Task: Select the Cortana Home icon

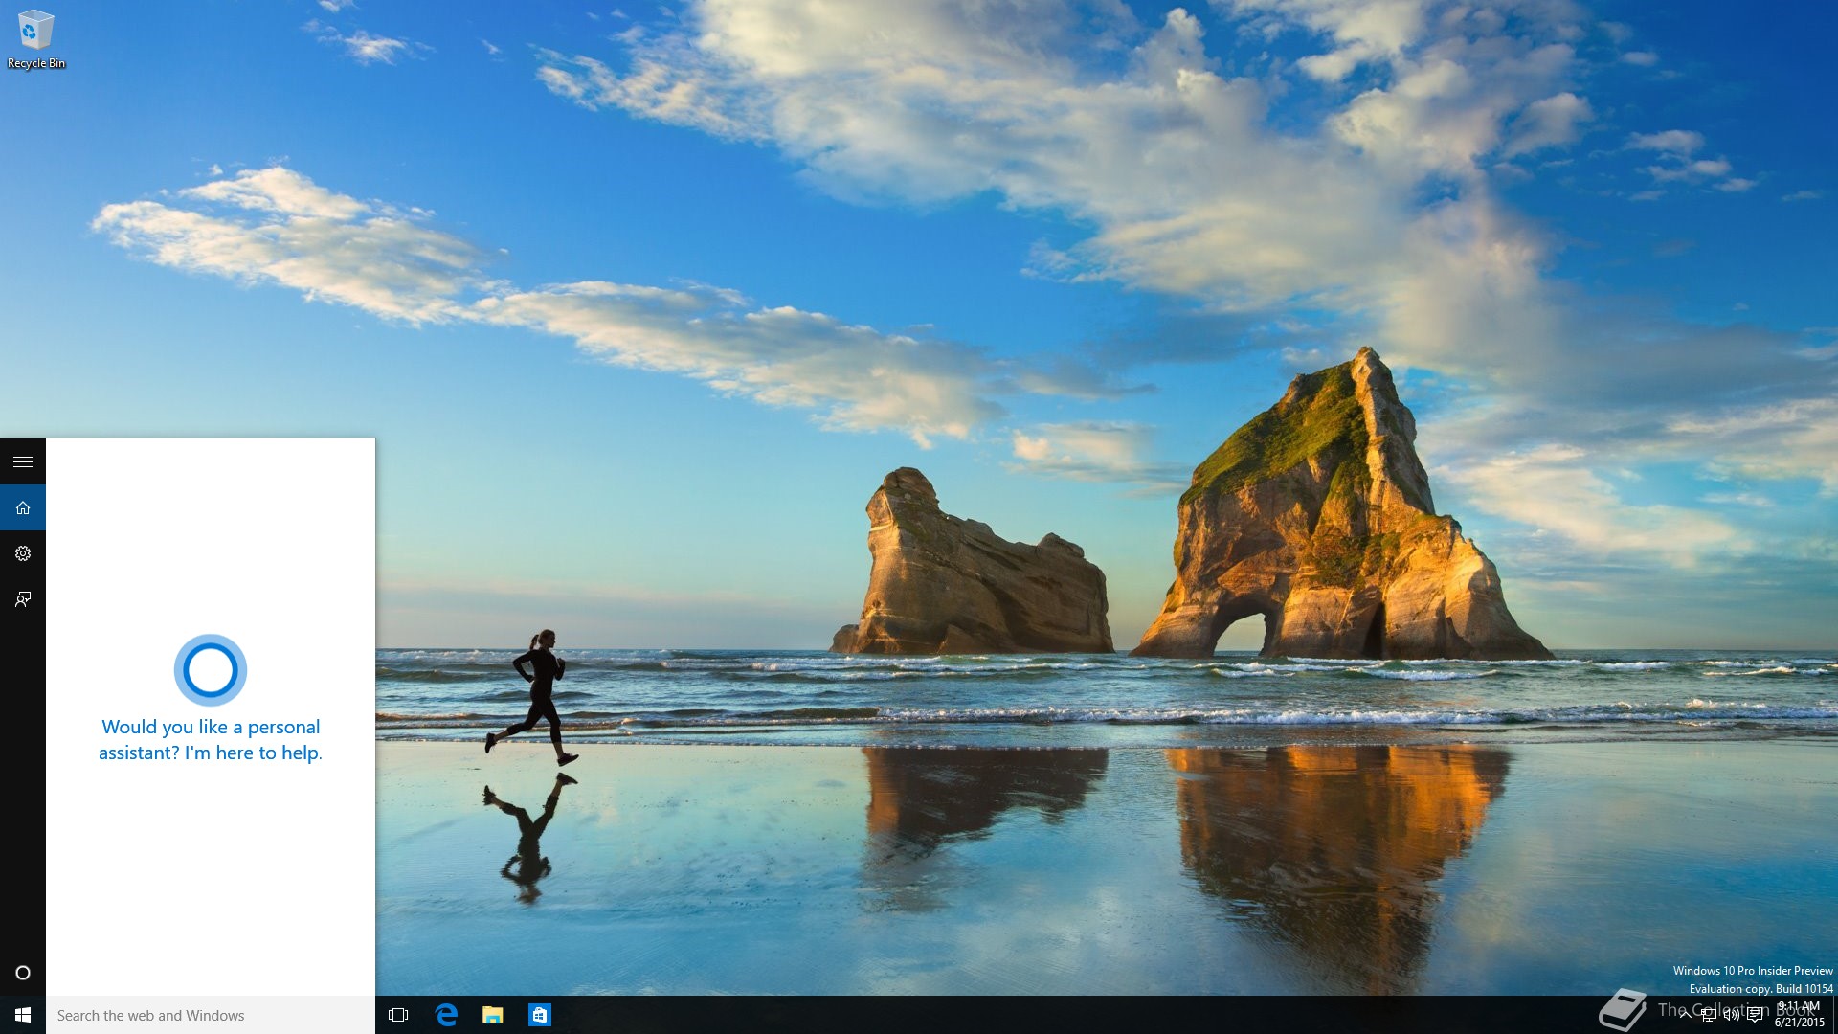Action: [x=23, y=507]
